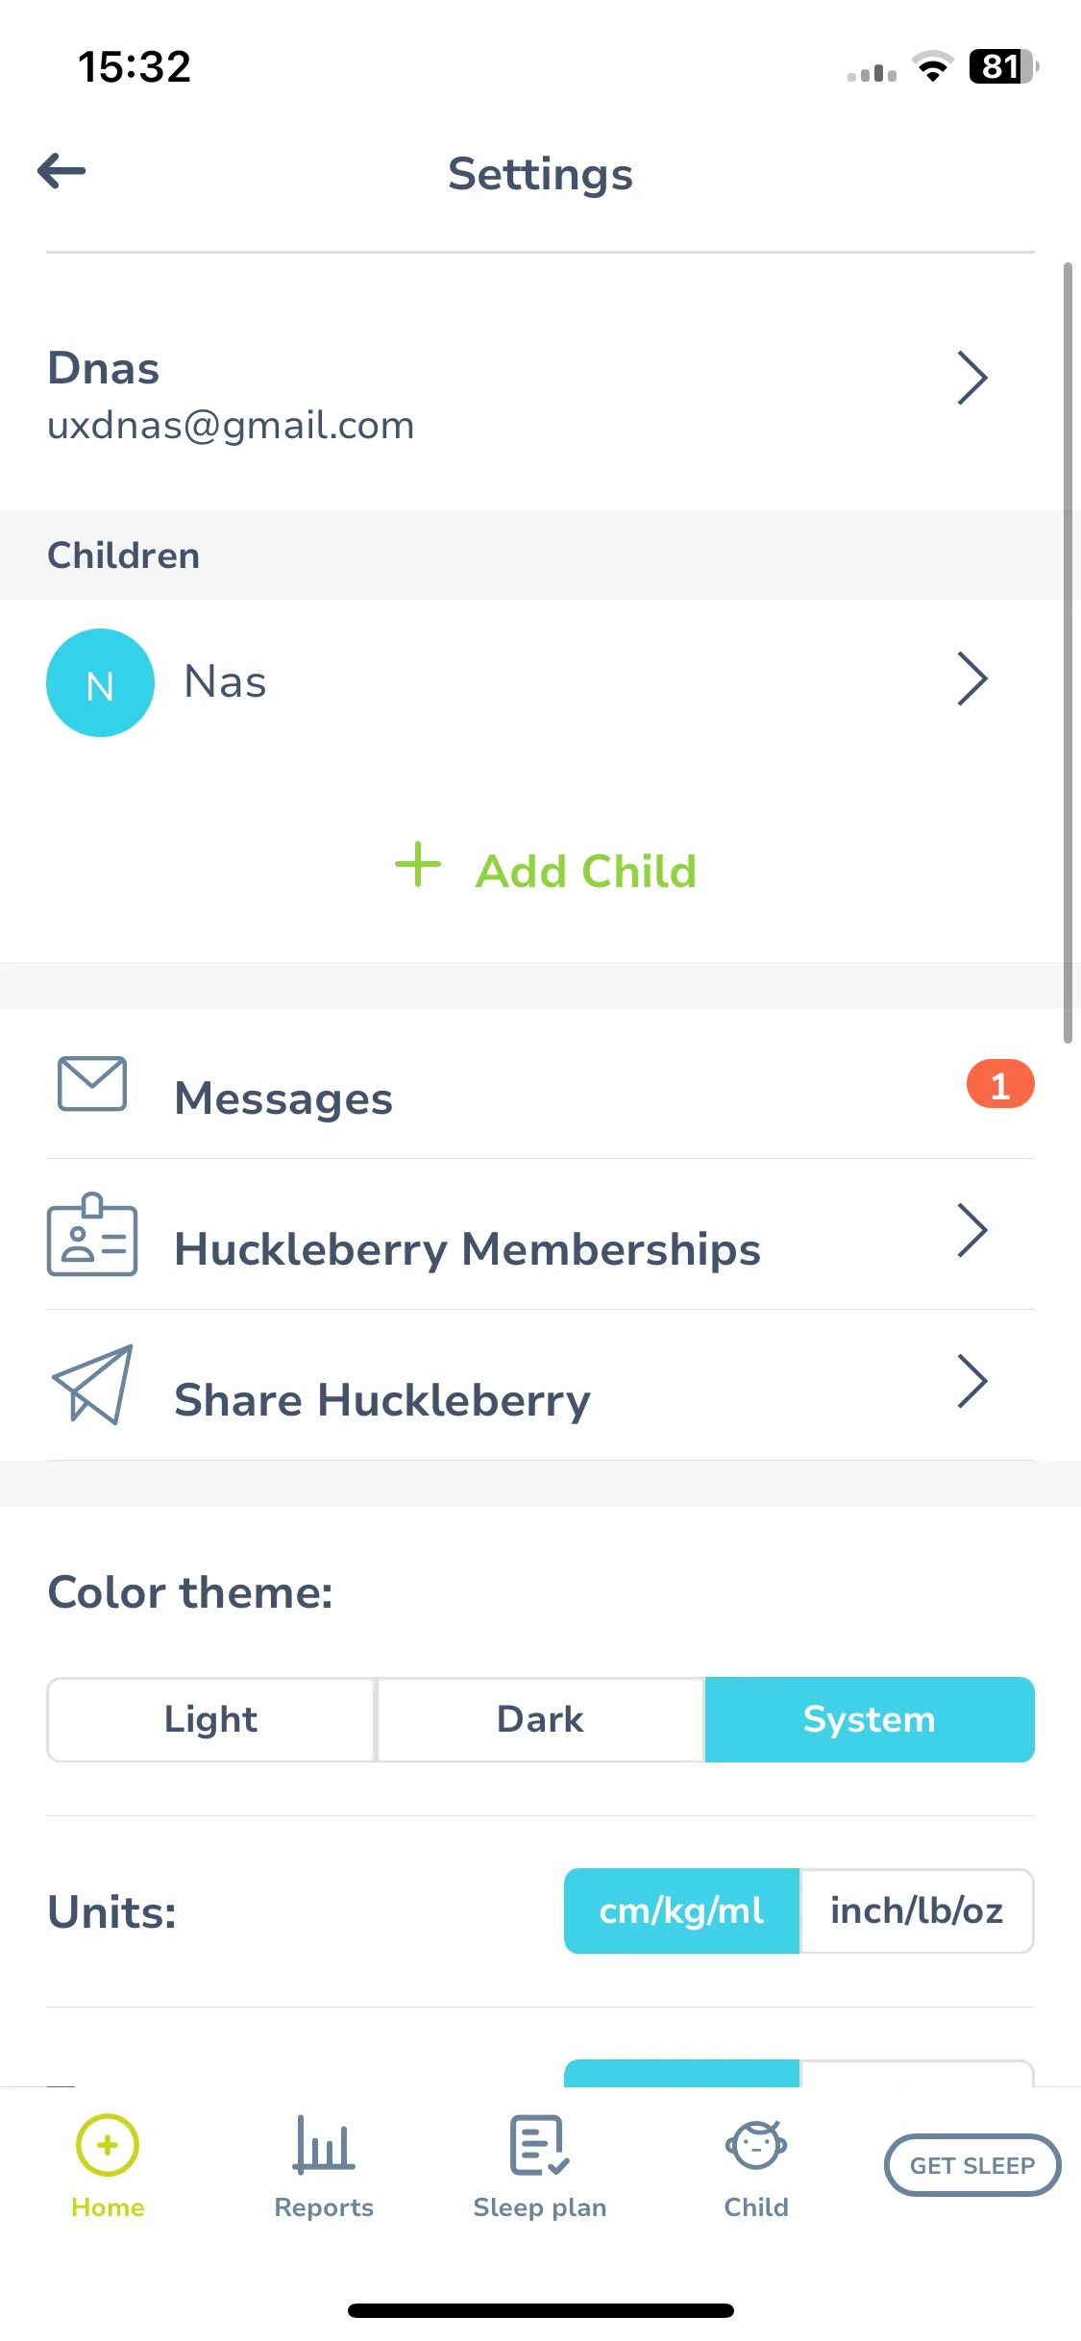This screenshot has width=1081, height=2341.
Task: Open the Child baby face icon
Action: point(756,2145)
